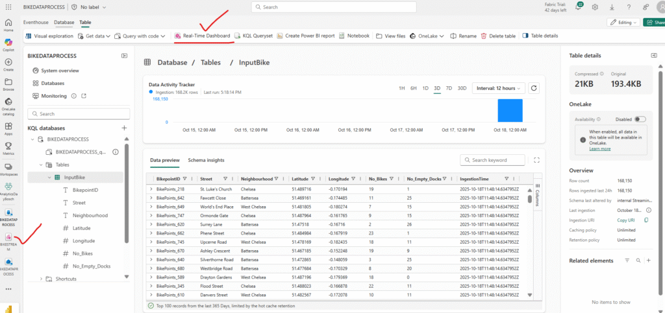The width and height of the screenshot is (665, 313).
Task: Switch to the Database tab
Action: coord(64,22)
